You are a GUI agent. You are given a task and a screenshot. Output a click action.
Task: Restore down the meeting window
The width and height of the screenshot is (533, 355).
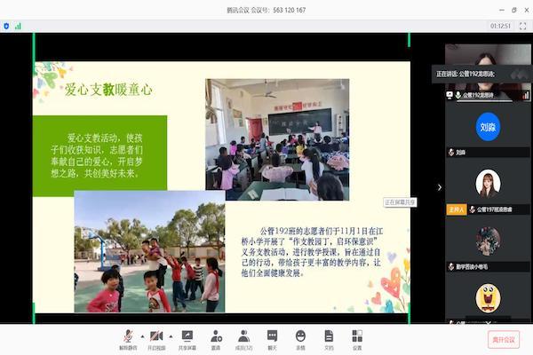click(514, 10)
